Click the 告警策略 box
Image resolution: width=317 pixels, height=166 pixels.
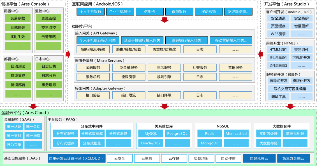(x=48, y=37)
